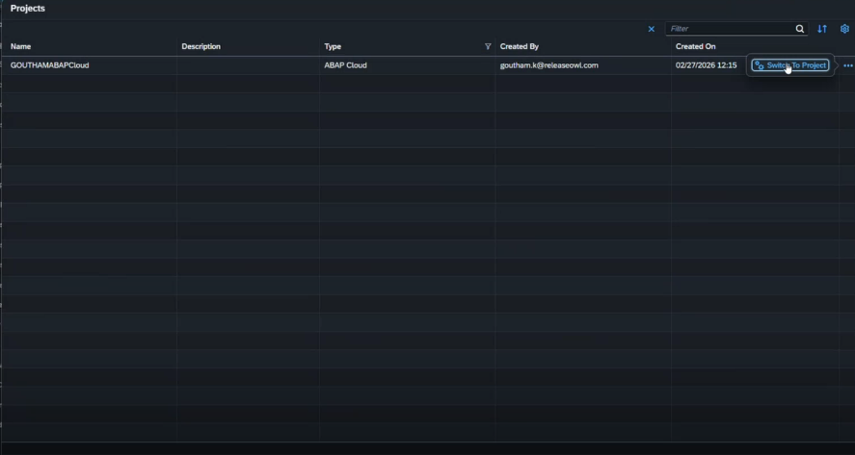This screenshot has width=855, height=455.
Task: Click the sort arrows icon
Action: (822, 29)
